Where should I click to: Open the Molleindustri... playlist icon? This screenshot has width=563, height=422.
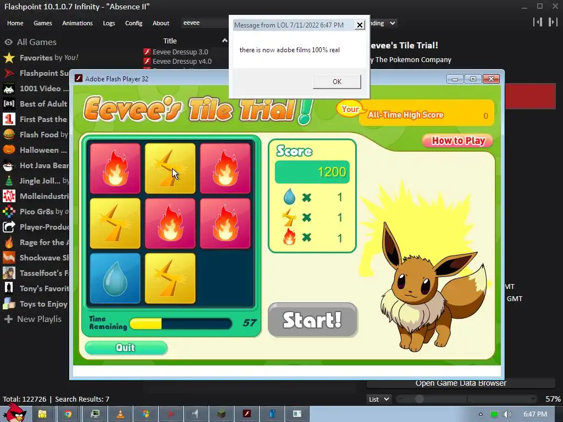point(9,196)
